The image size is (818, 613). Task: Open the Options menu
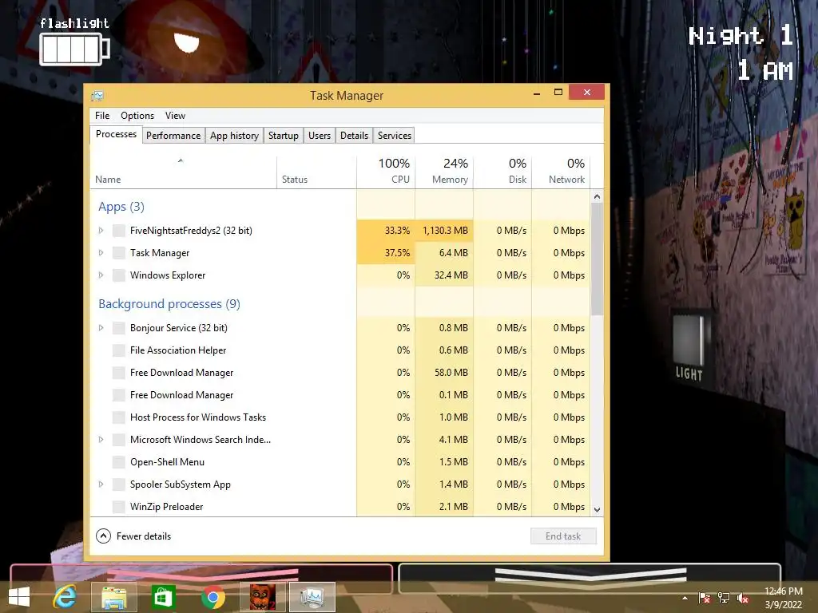click(137, 116)
